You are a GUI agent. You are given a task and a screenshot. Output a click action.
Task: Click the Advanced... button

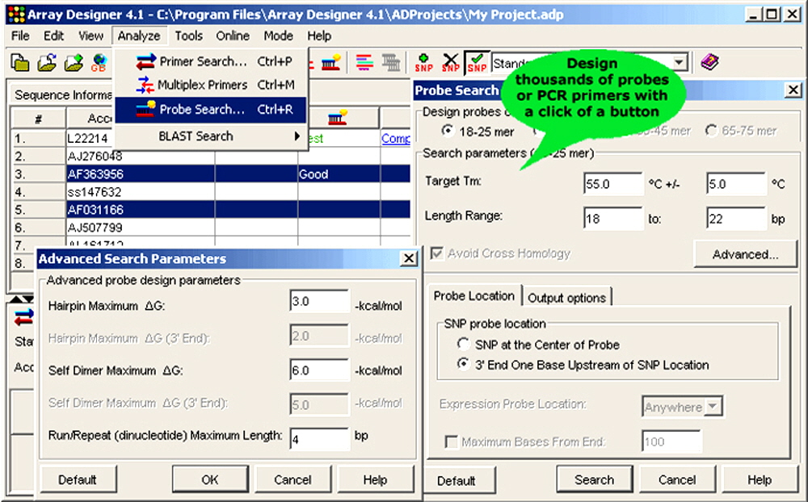[x=745, y=254]
